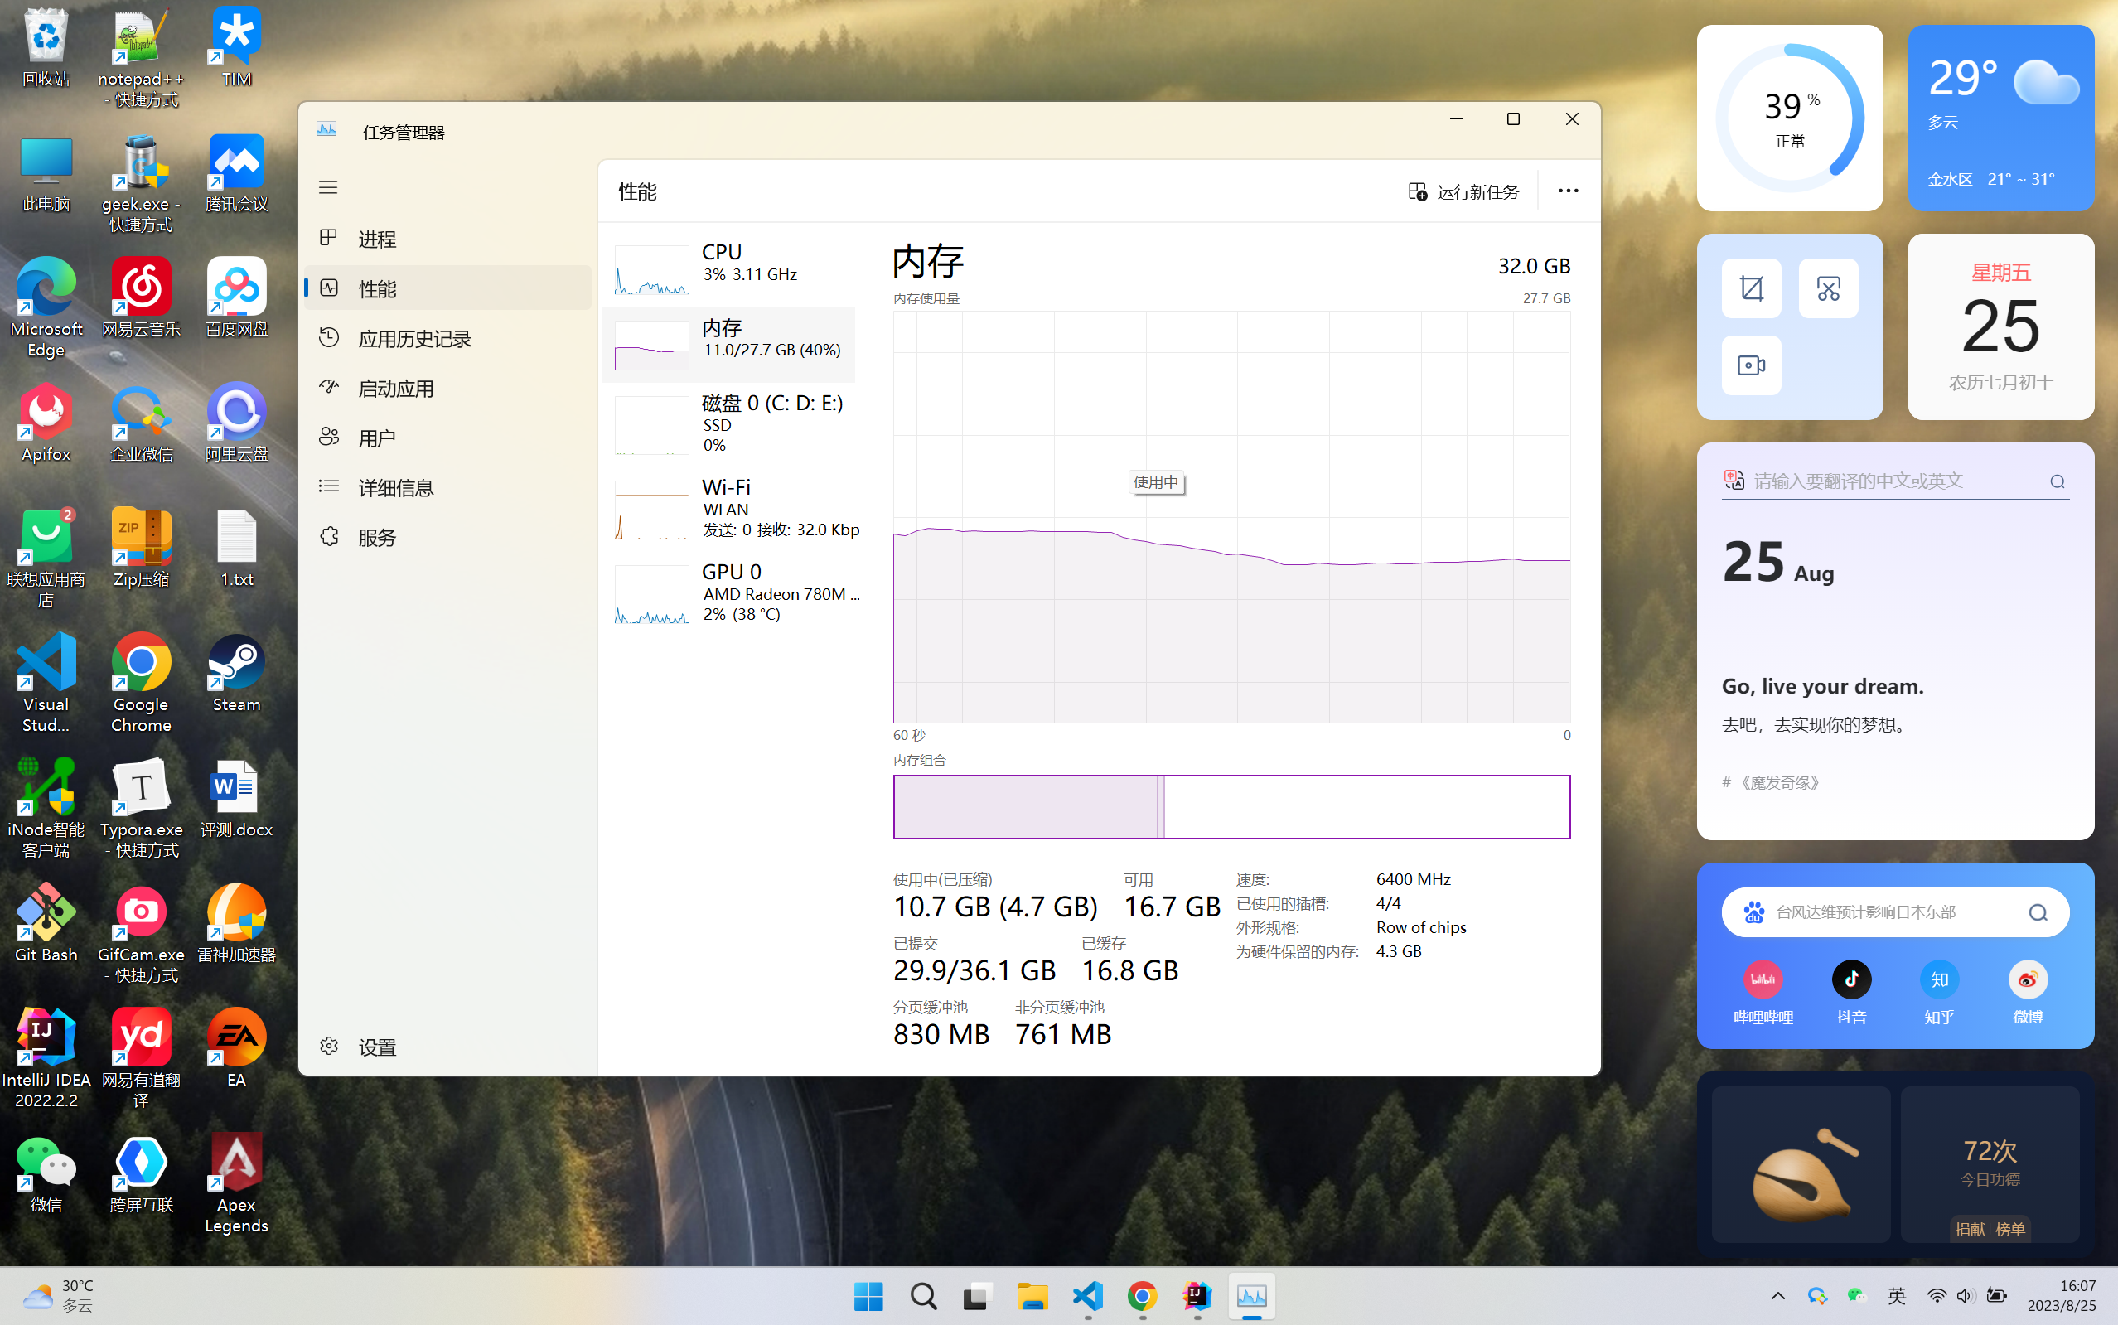The image size is (2118, 1325).
Task: Open the 进程 (Processes) page
Action: (447, 239)
